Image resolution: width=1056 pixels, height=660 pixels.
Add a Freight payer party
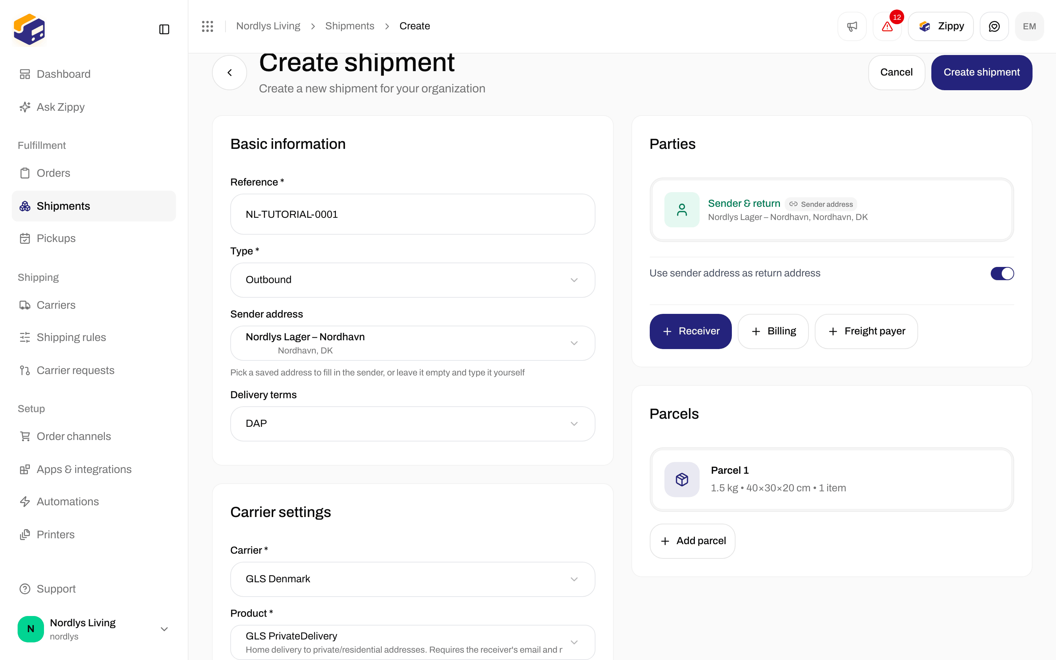click(x=866, y=331)
